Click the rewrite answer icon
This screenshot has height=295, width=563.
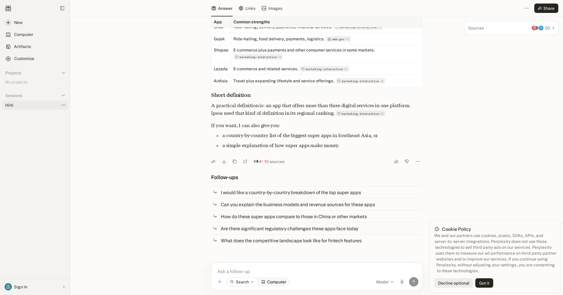245,161
